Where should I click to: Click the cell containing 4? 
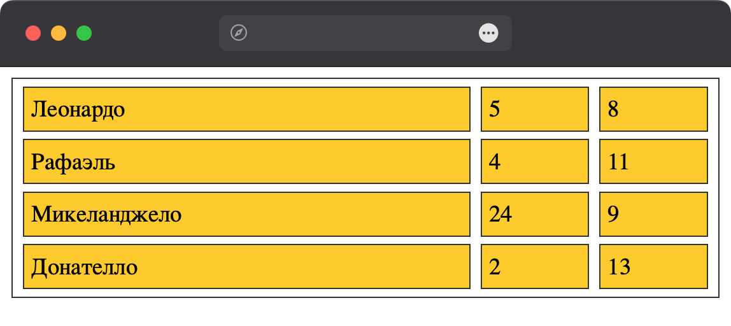coord(535,161)
